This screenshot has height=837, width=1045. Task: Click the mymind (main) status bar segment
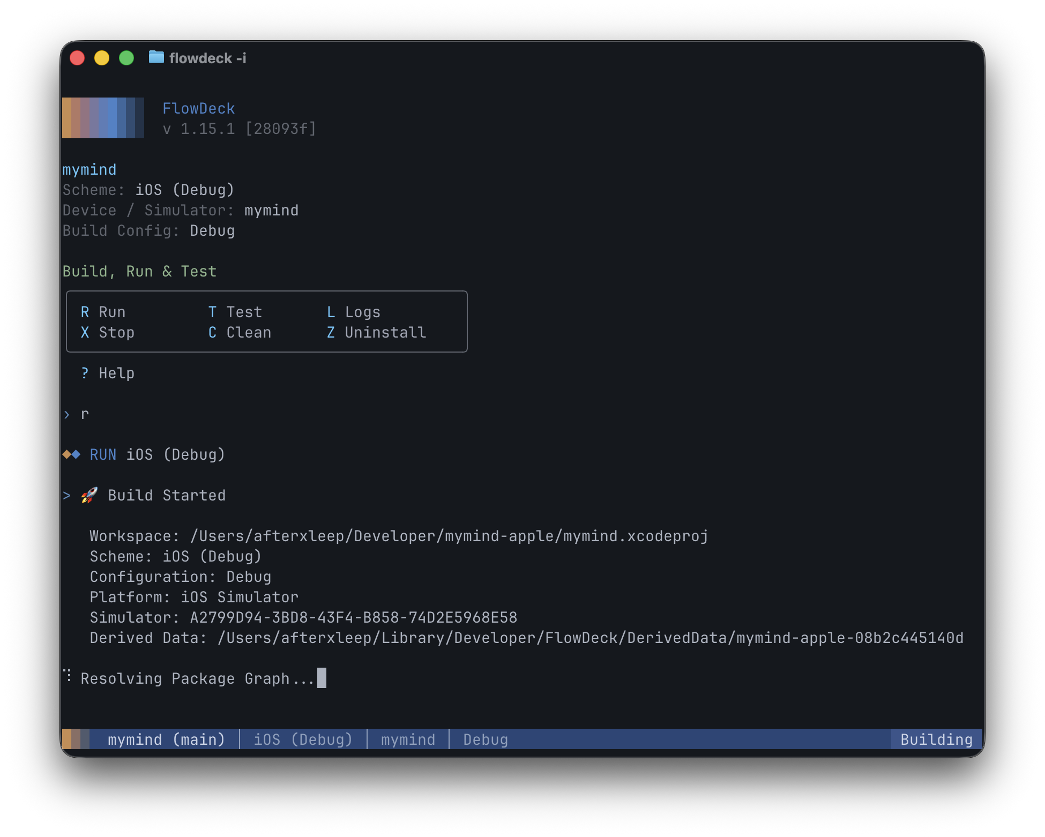click(166, 739)
